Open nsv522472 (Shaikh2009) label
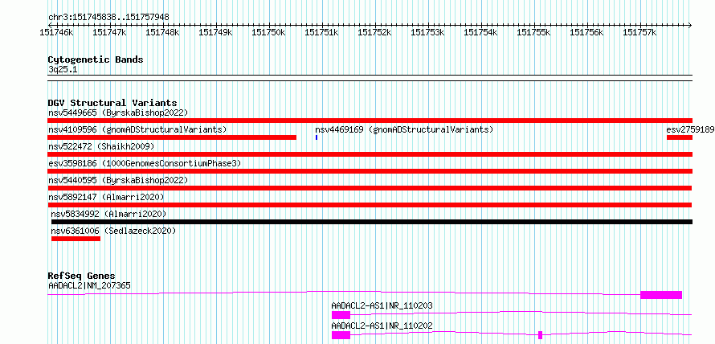Screen dimensions: 715x344 click(101, 146)
